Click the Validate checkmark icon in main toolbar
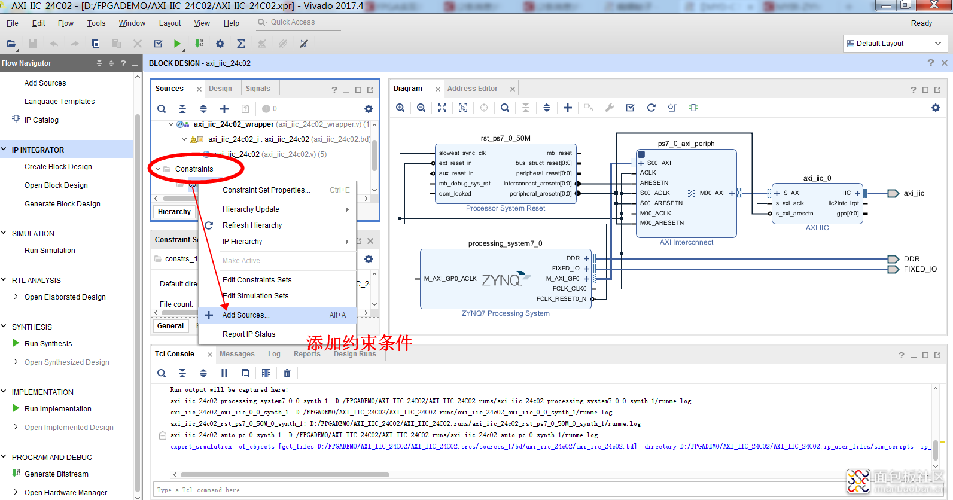This screenshot has height=500, width=953. (x=158, y=44)
